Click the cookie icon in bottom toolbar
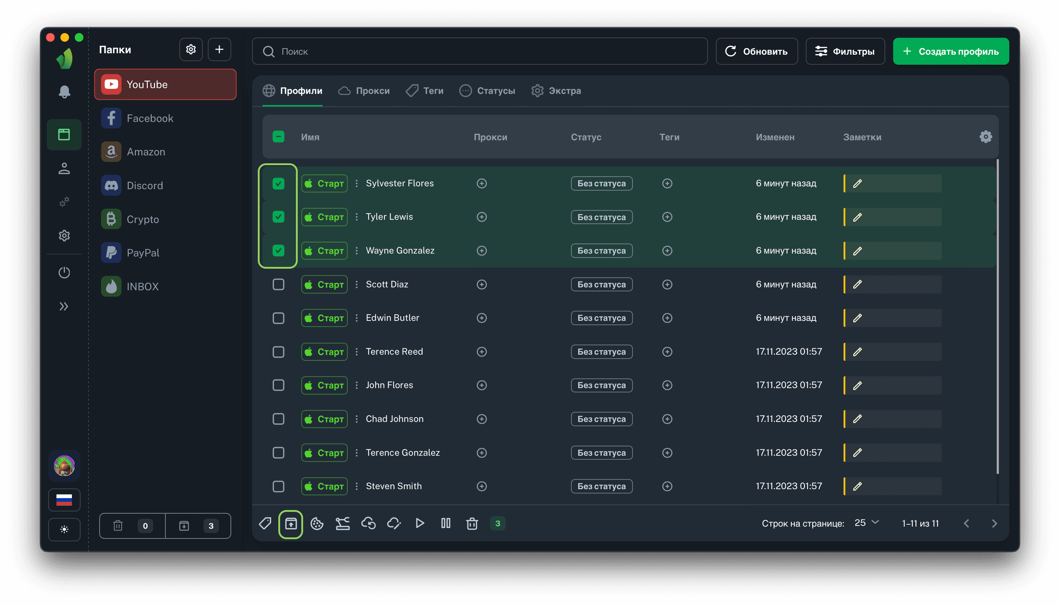Viewport: 1060px width, 605px height. (317, 524)
